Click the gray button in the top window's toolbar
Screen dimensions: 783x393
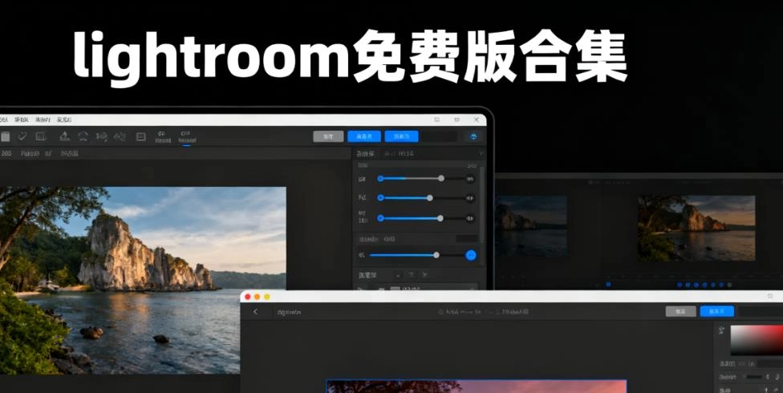click(328, 136)
